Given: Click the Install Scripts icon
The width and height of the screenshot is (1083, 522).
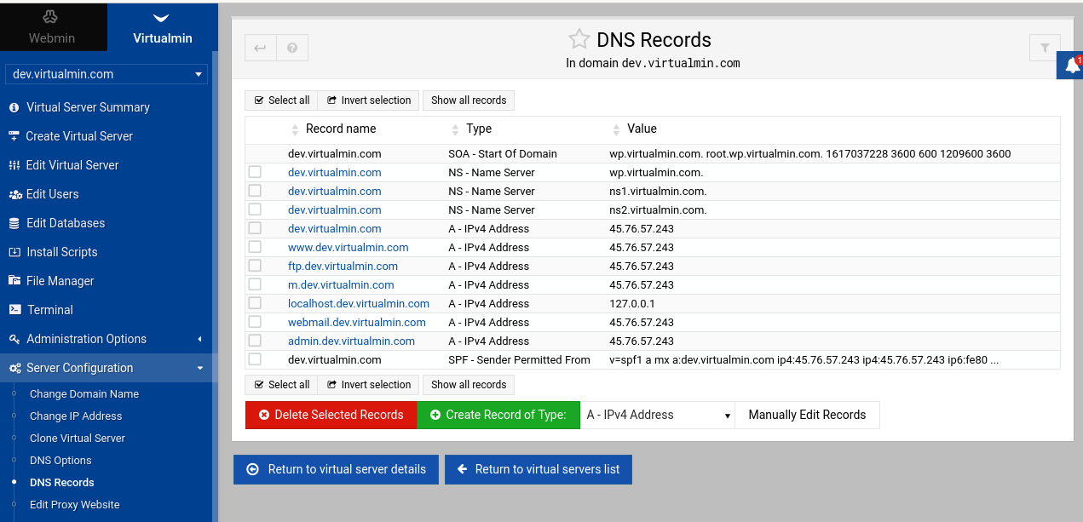Looking at the screenshot, I should (x=14, y=252).
